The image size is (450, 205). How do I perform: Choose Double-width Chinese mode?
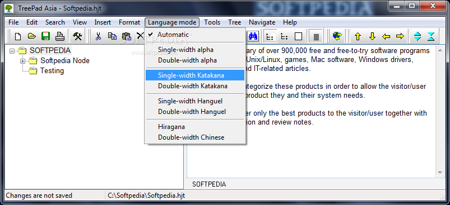(195, 137)
